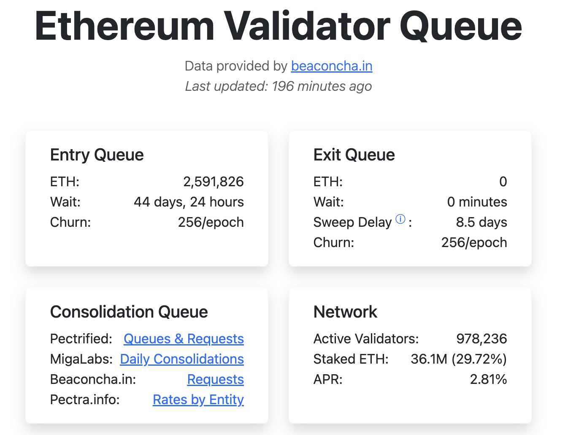The height and width of the screenshot is (435, 568).
Task: Open the Beaconcha.in Requests link
Action: point(215,379)
